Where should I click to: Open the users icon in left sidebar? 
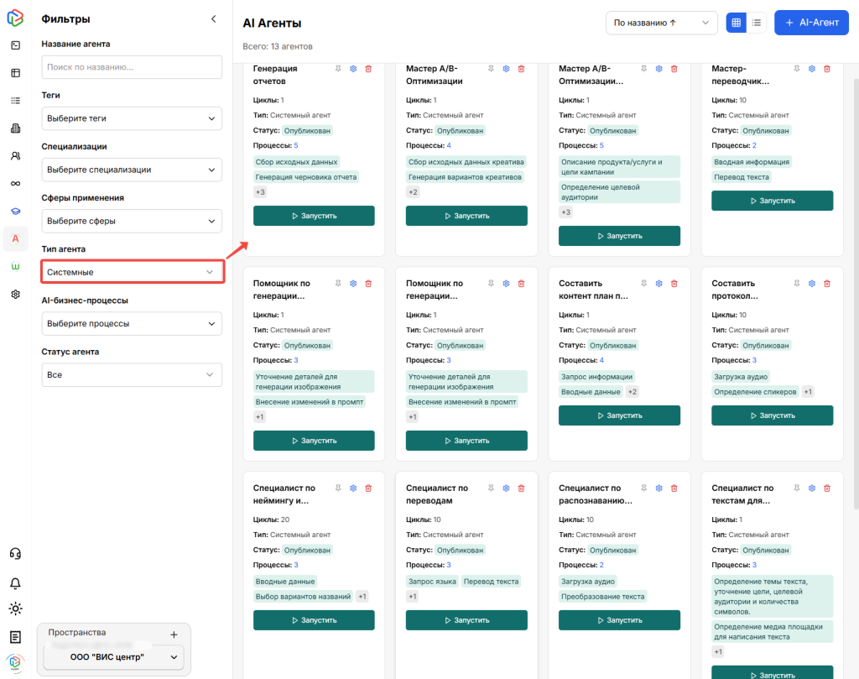point(15,156)
